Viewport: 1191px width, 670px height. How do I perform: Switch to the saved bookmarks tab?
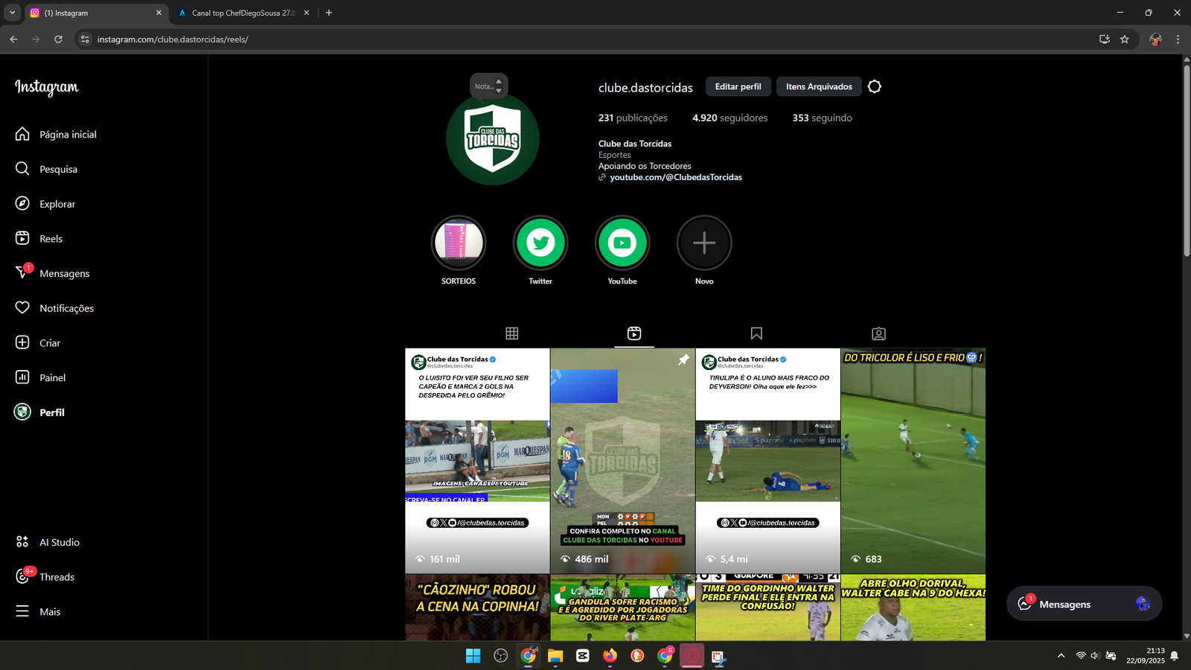[756, 334]
